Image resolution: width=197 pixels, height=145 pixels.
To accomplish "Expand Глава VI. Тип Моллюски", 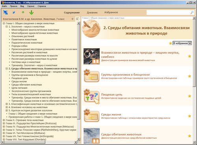I will (x=4, y=133).
